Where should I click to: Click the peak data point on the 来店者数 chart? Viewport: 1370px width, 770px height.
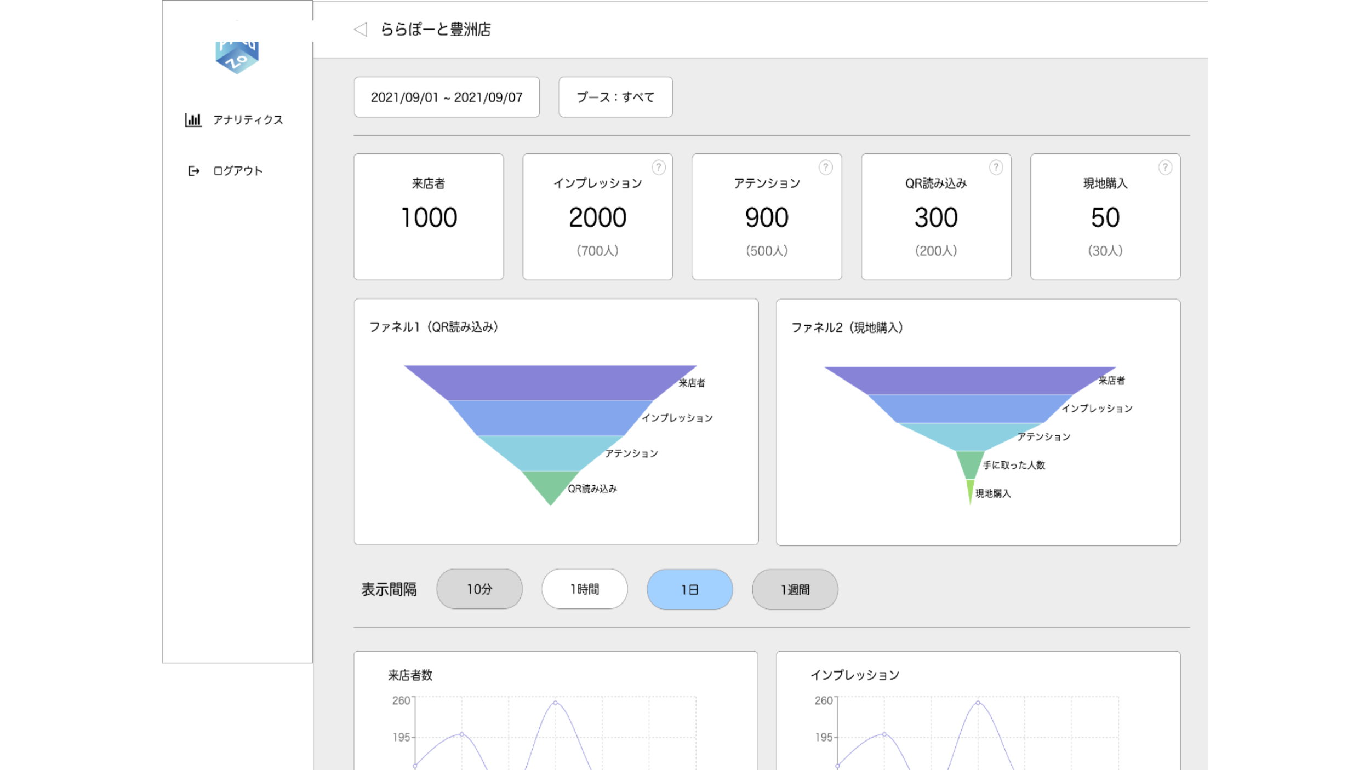(x=555, y=703)
